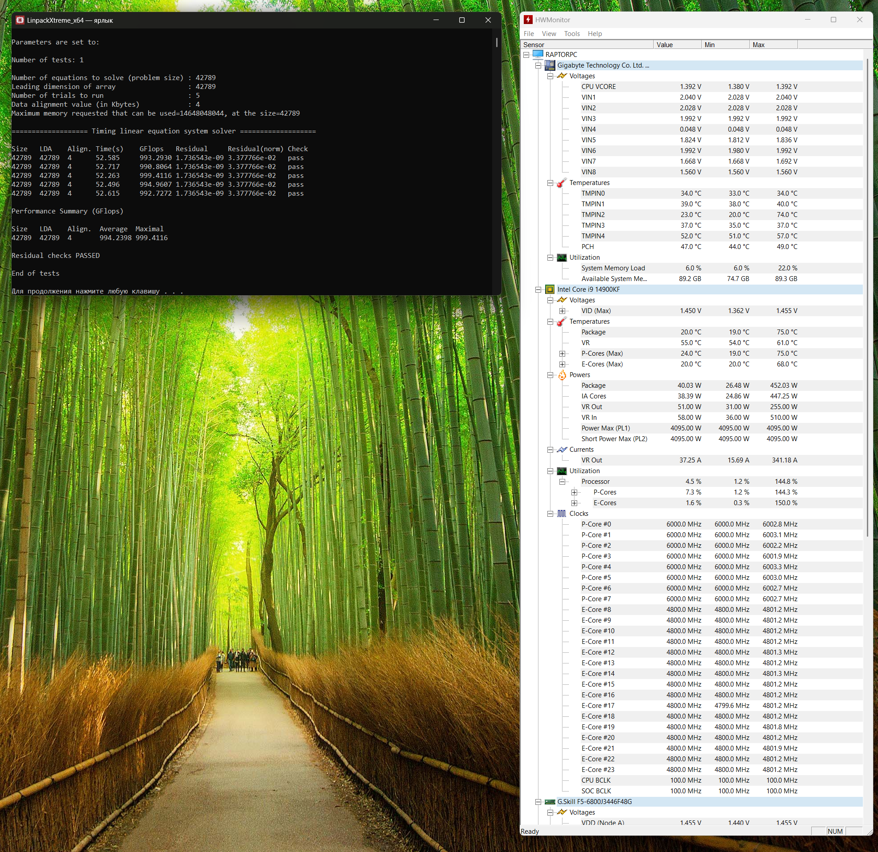Open the View menu

[549, 34]
